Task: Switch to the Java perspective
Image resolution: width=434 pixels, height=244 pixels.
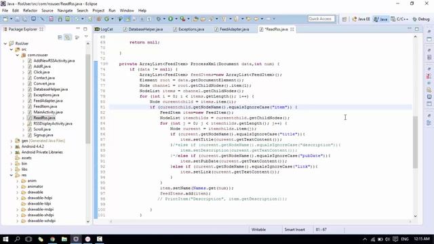Action: 380,19
